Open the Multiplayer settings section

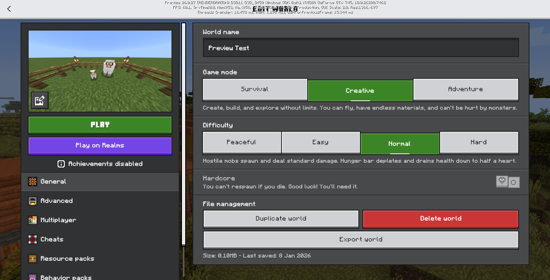pos(100,220)
